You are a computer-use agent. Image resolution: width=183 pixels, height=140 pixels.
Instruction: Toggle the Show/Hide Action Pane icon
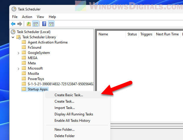click(51, 24)
